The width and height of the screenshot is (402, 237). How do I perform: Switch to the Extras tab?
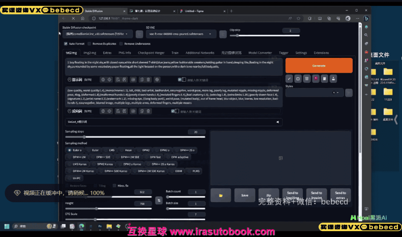coord(107,53)
